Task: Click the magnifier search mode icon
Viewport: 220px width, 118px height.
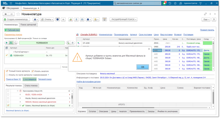Action: tap(15, 43)
